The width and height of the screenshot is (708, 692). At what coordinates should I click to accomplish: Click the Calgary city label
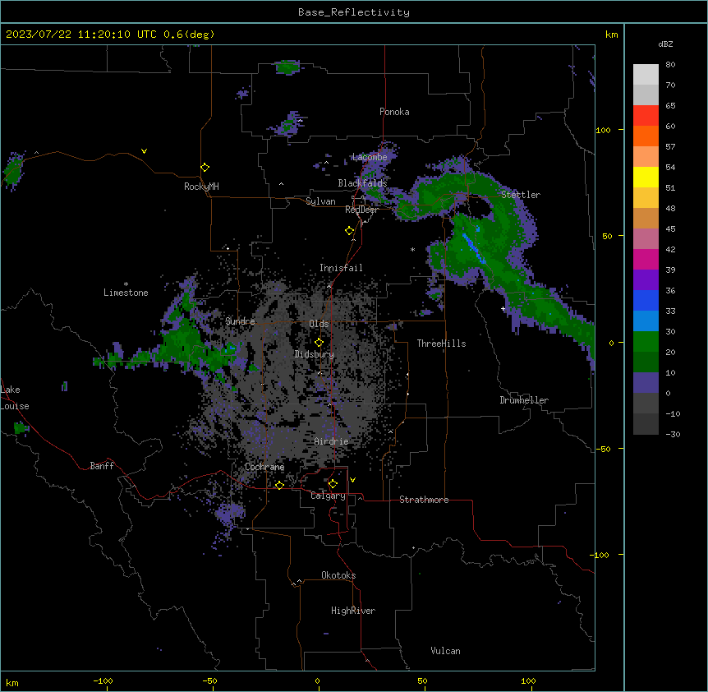point(328,496)
